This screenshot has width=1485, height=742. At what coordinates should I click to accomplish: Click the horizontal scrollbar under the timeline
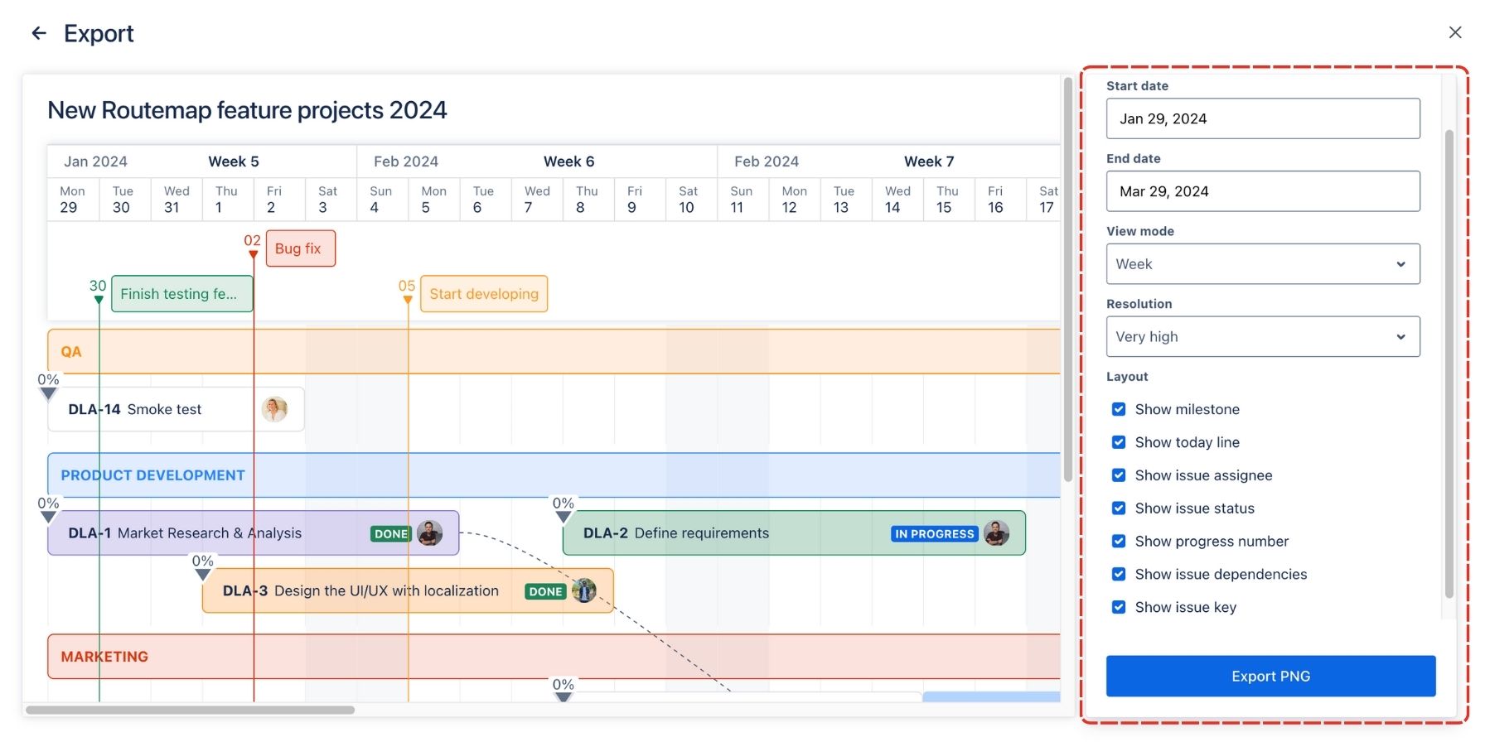pyautogui.click(x=191, y=710)
